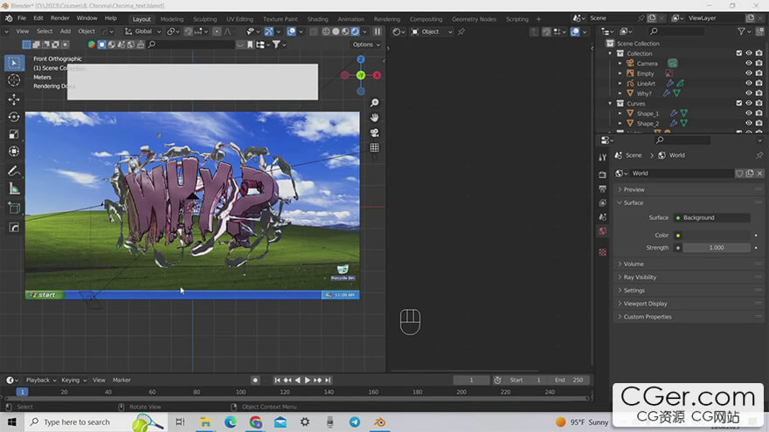The height and width of the screenshot is (432, 769).
Task: Hide the Empty object in viewport
Action: tap(749, 73)
